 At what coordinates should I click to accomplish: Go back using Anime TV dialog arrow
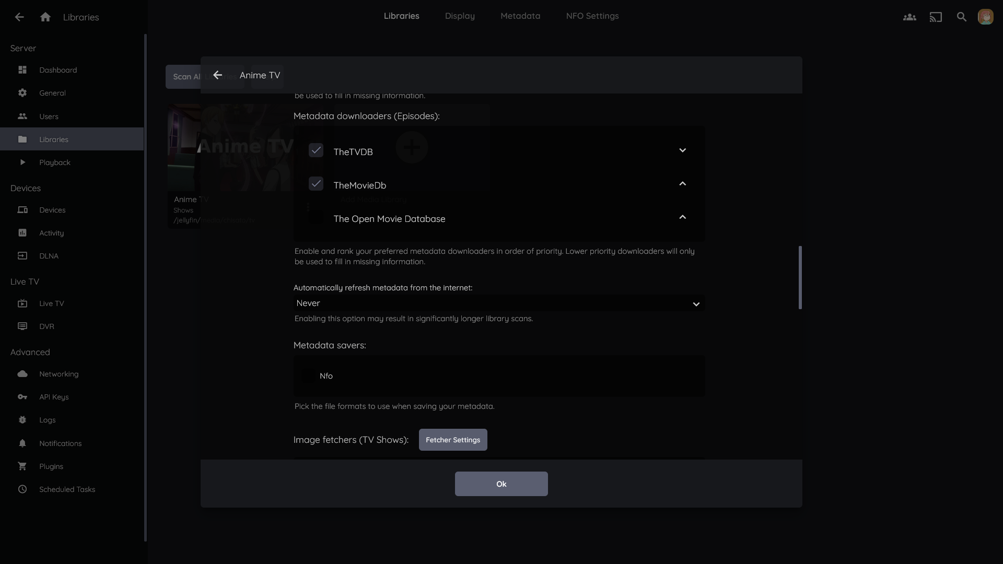(218, 75)
